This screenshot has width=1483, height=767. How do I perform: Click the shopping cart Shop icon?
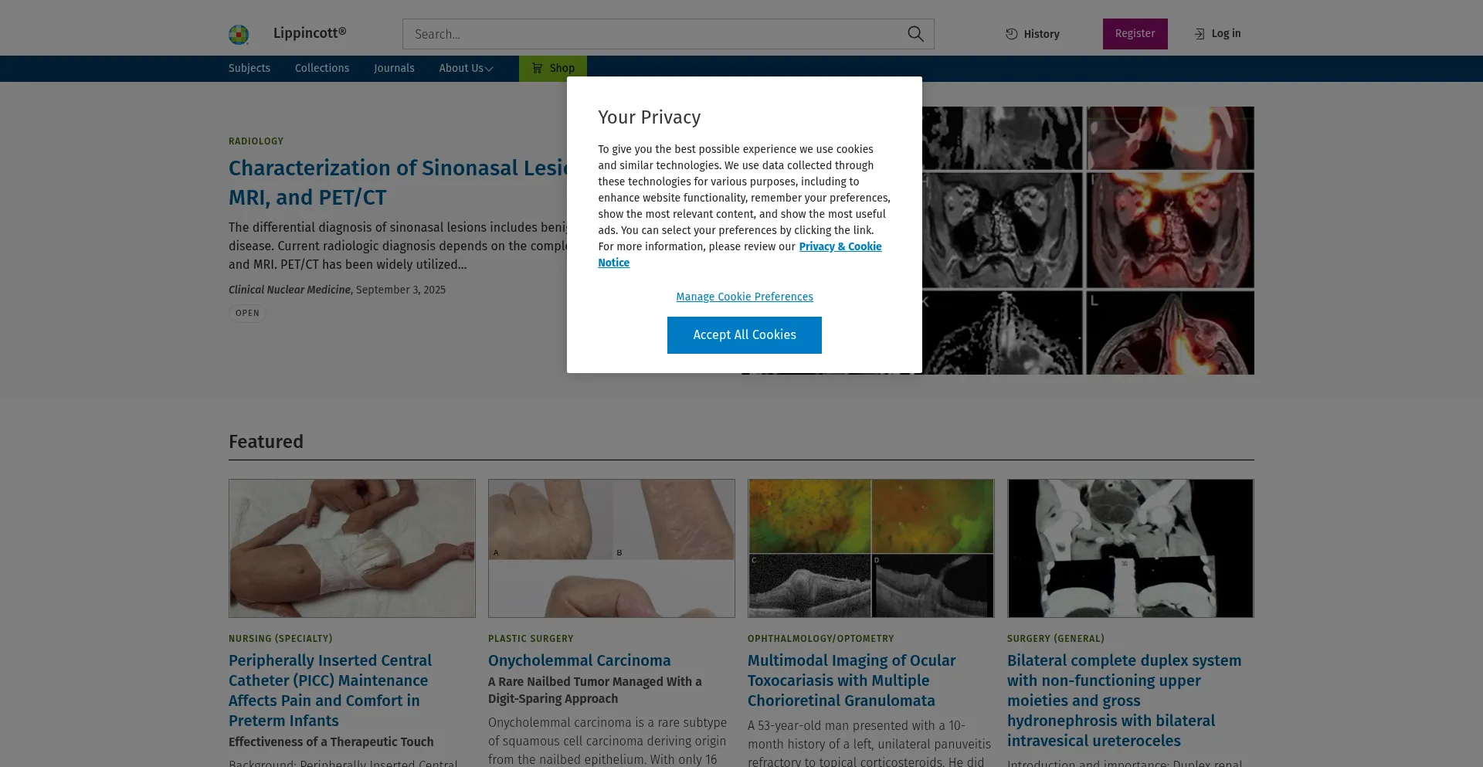tap(537, 68)
